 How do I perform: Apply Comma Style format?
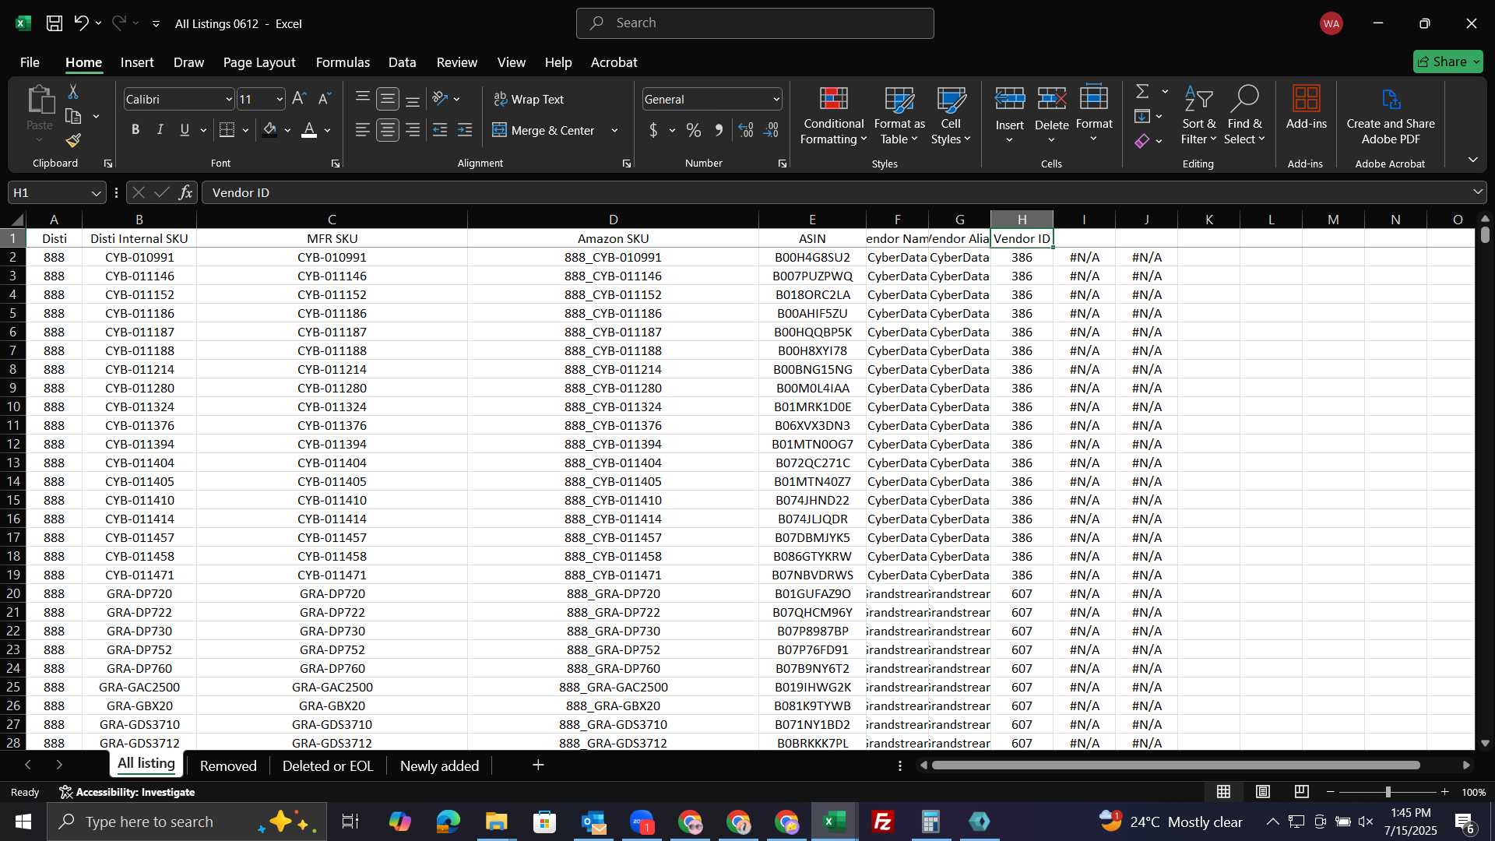pyautogui.click(x=719, y=130)
